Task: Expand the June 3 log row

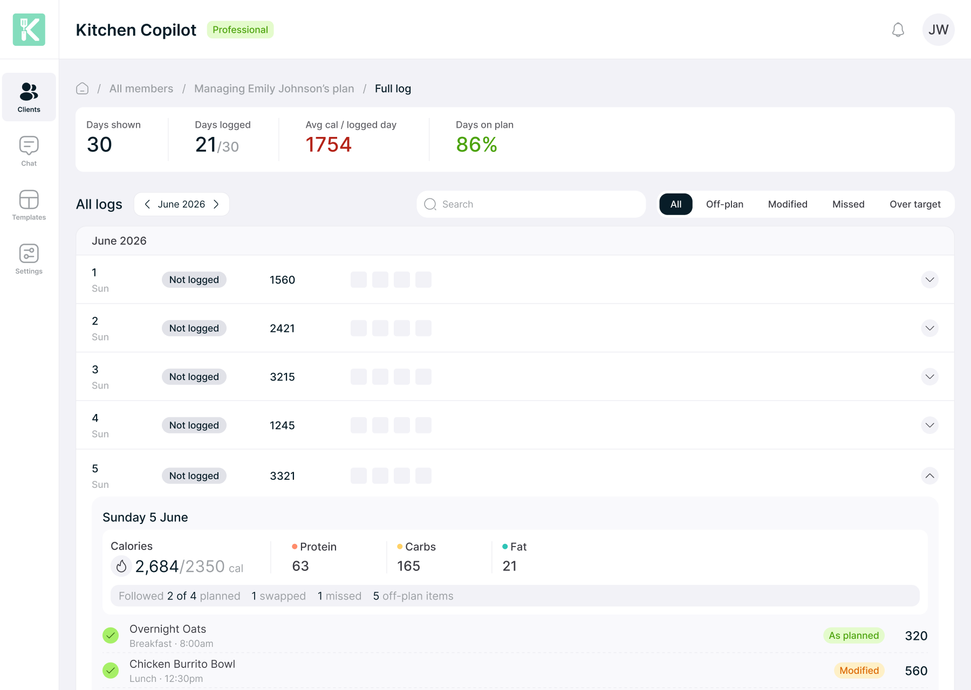Action: (930, 377)
